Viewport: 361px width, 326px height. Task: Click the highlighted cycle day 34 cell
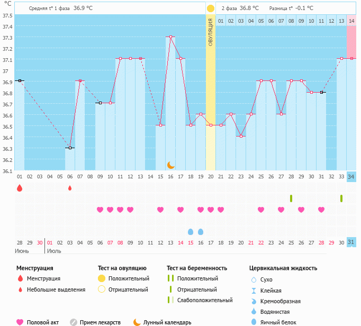coord(351,176)
